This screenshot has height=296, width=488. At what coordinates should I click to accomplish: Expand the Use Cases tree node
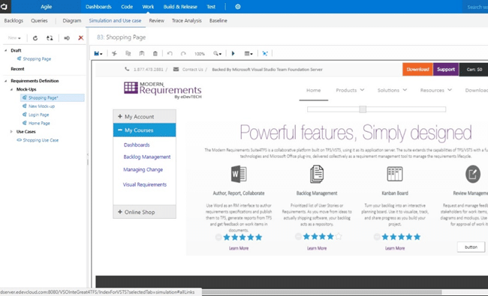pos(11,132)
